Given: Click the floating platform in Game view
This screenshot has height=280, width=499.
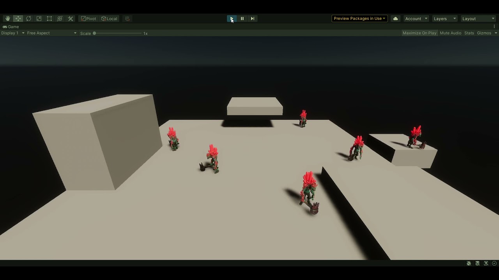Looking at the screenshot, I should point(255,106).
